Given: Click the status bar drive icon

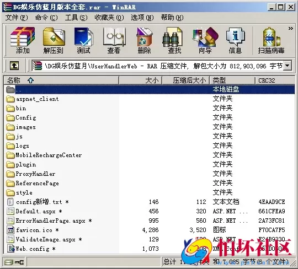Looking at the screenshot, I should pyautogui.click(x=8, y=262).
